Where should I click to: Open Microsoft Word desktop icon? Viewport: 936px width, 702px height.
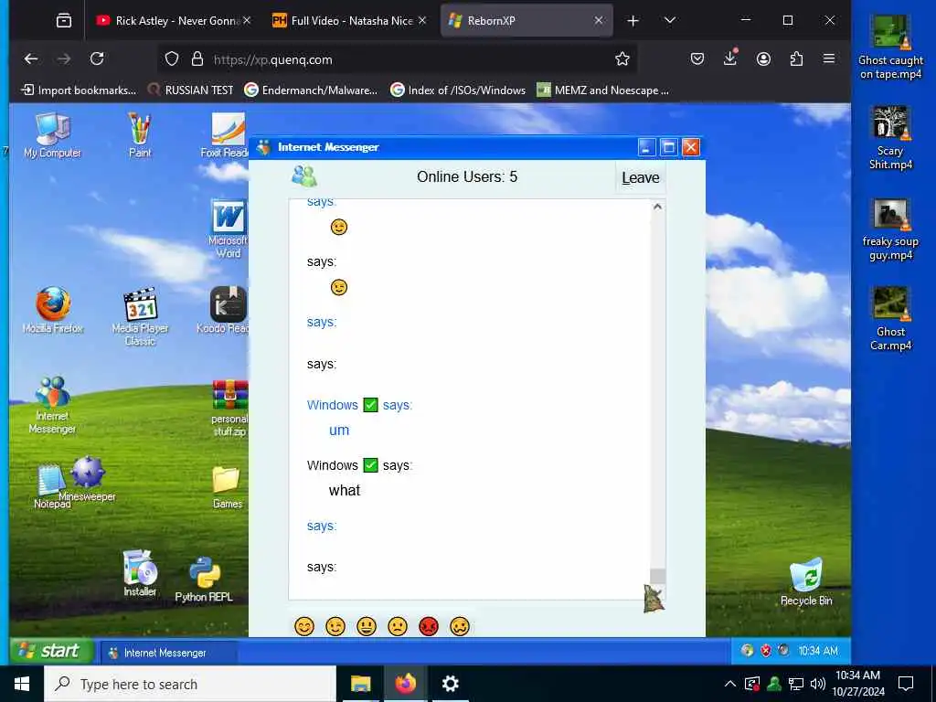point(229,228)
